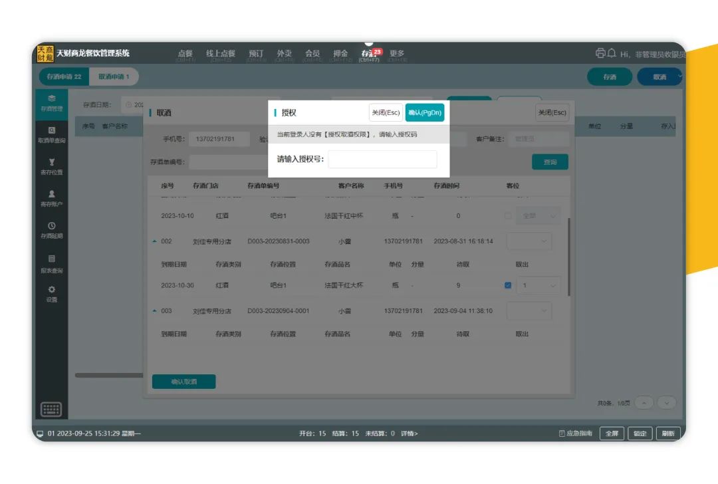718x484 pixels.
Task: Open 报表查询 sidebar icon
Action: pyautogui.click(x=52, y=263)
